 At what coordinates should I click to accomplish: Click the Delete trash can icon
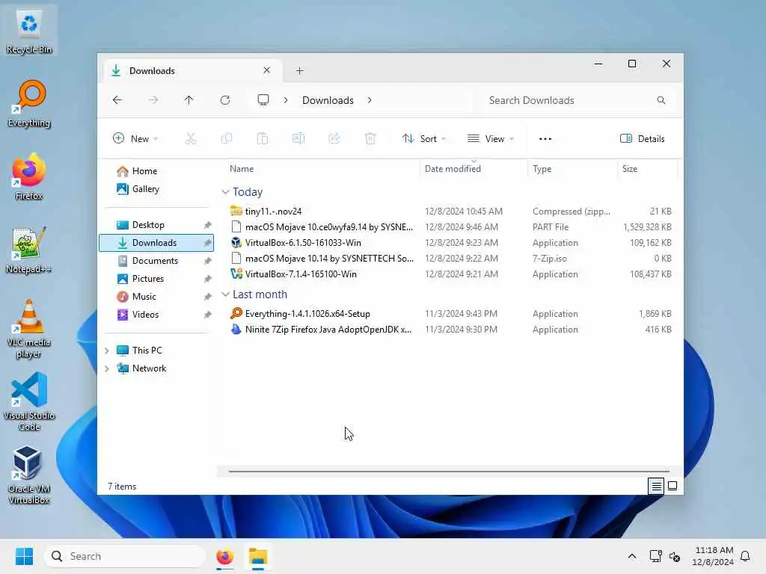[370, 138]
